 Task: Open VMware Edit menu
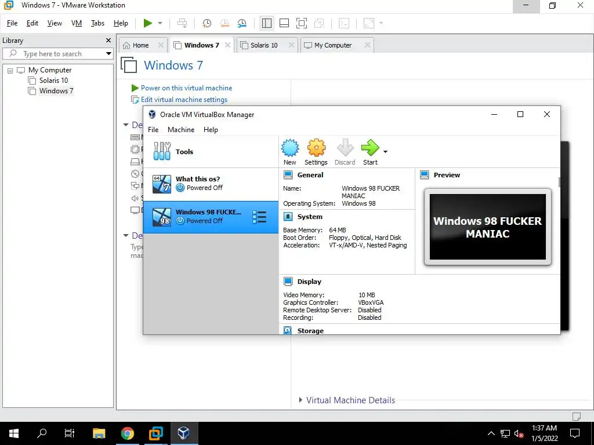point(32,23)
